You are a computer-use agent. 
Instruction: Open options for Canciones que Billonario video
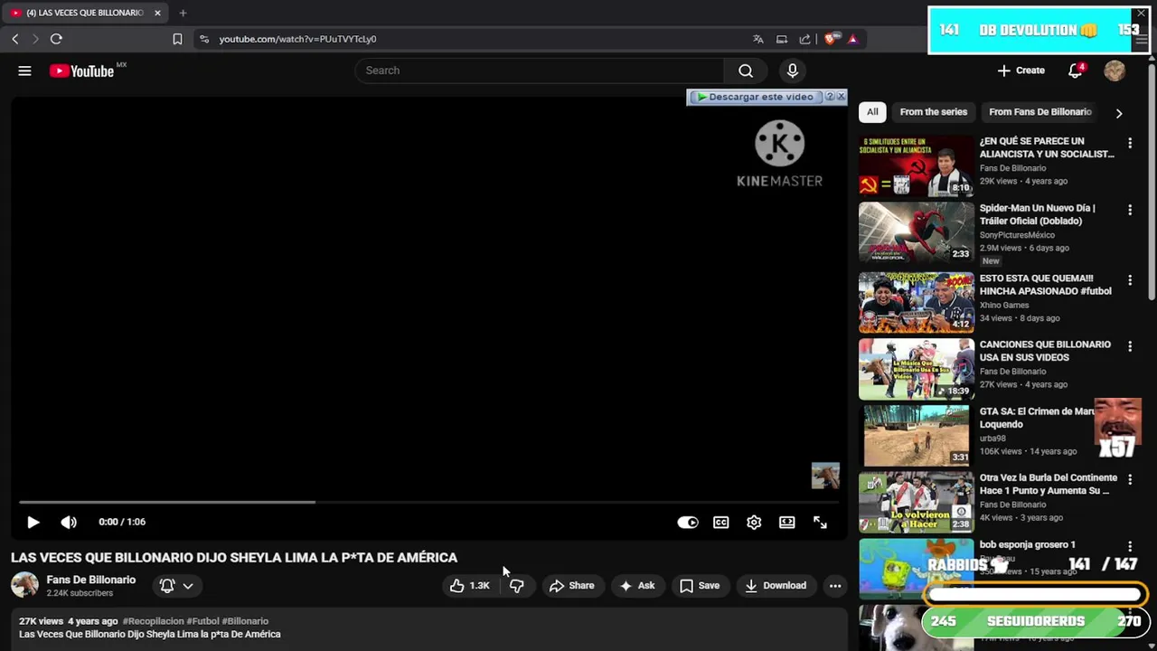[1130, 346]
